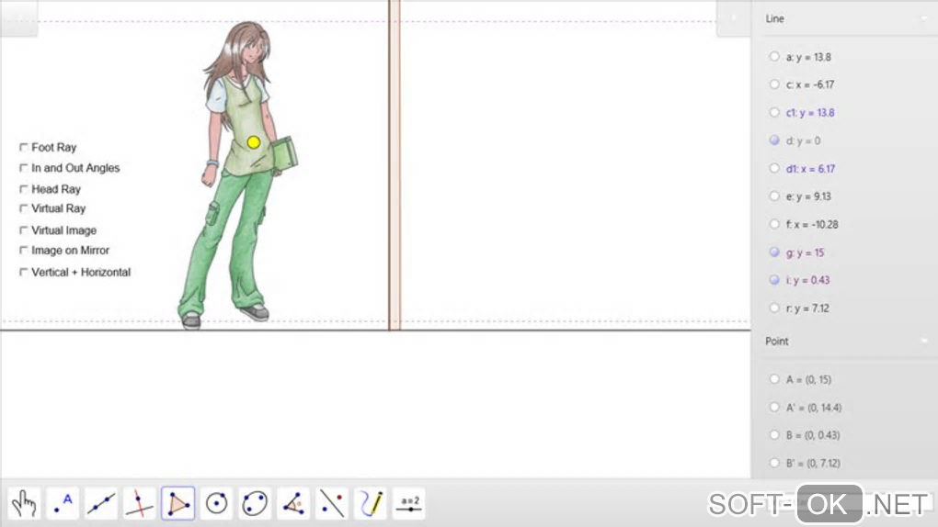Select the Angle tool
The width and height of the screenshot is (938, 527).
tap(293, 503)
